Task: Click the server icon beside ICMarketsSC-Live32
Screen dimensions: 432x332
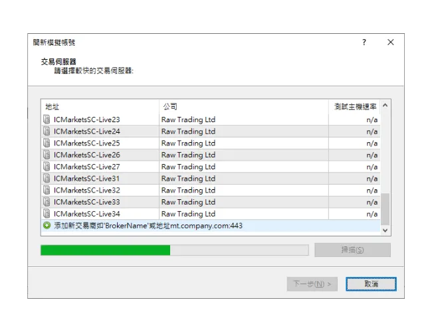Action: coord(47,190)
